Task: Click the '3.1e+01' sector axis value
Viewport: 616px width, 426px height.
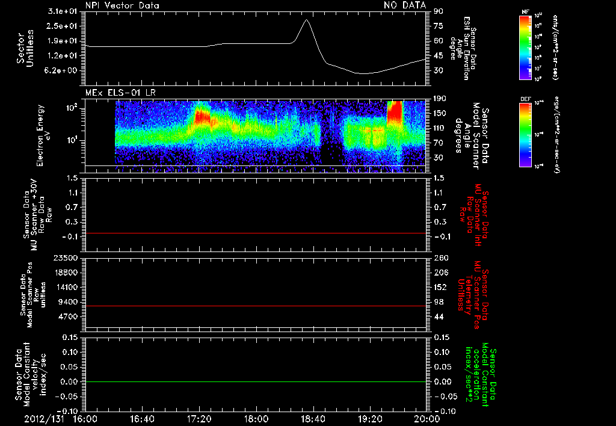Action: [x=63, y=11]
